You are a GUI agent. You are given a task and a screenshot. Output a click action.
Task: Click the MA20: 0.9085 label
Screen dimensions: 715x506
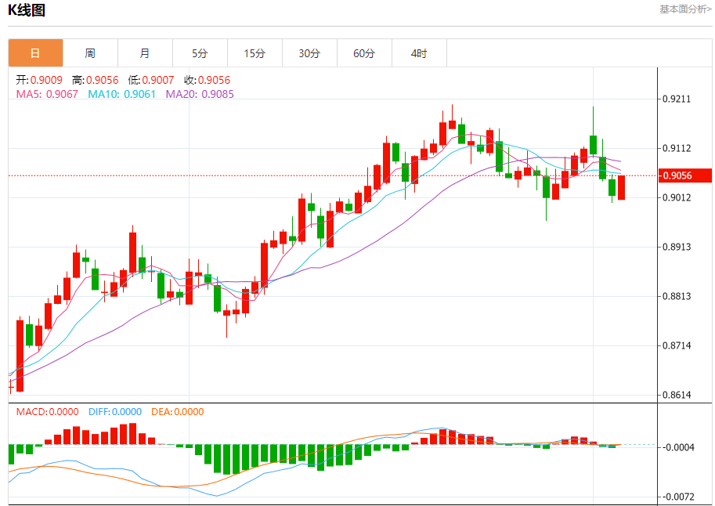[200, 95]
